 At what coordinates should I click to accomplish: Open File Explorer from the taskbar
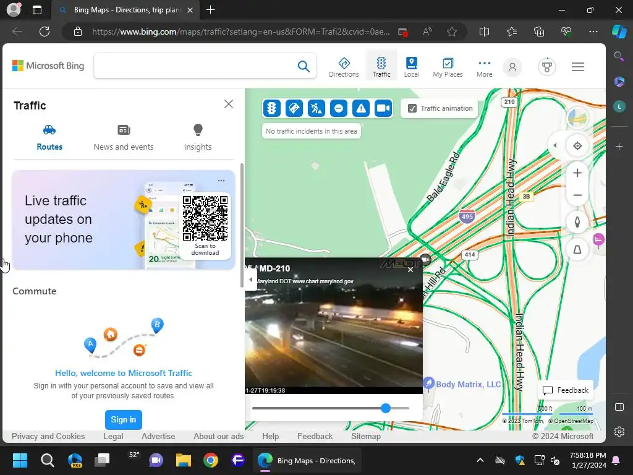click(183, 460)
